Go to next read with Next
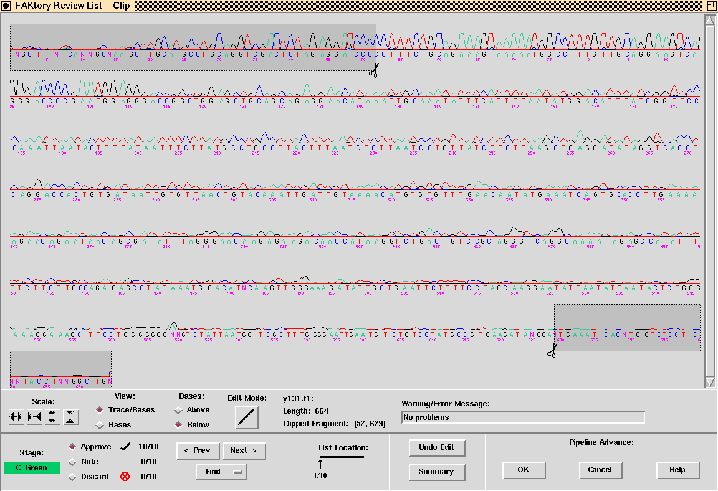718x491 pixels. [x=244, y=450]
